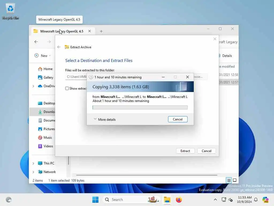The width and height of the screenshot is (274, 206).
Task: Open the New dropdown in File Explorer
Action: point(43,56)
